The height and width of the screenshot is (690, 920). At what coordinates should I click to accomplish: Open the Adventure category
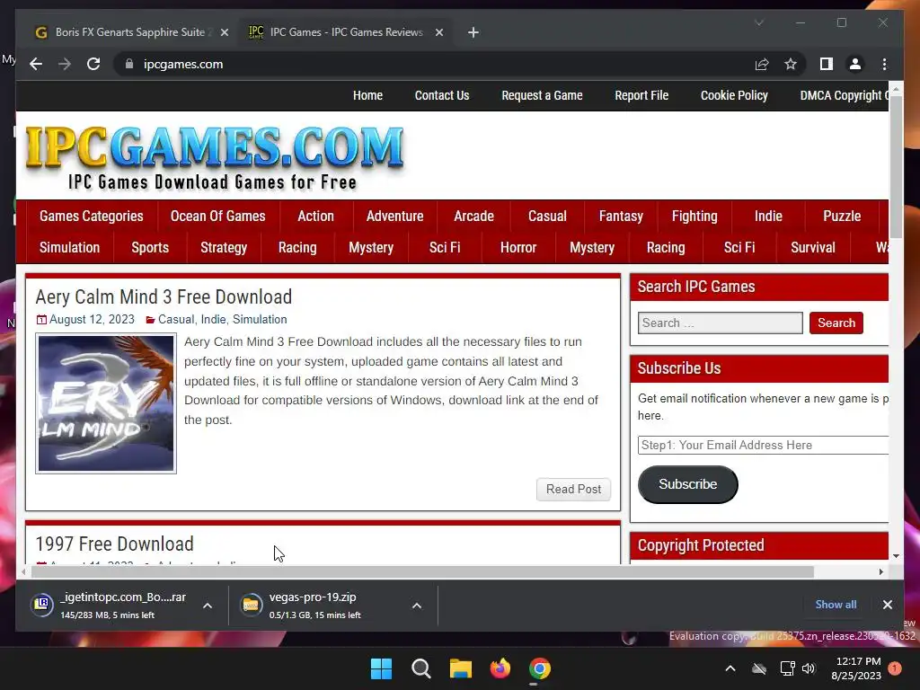pyautogui.click(x=395, y=216)
